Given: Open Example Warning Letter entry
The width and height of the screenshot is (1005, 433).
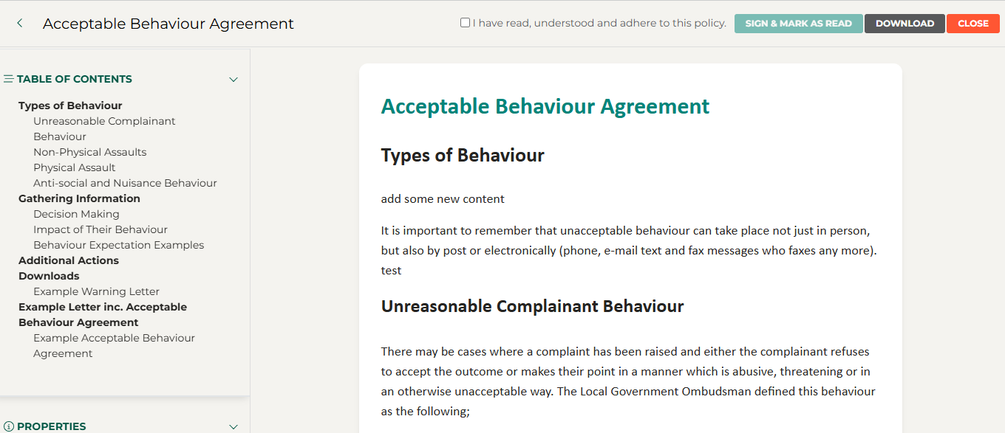Looking at the screenshot, I should click(x=96, y=291).
